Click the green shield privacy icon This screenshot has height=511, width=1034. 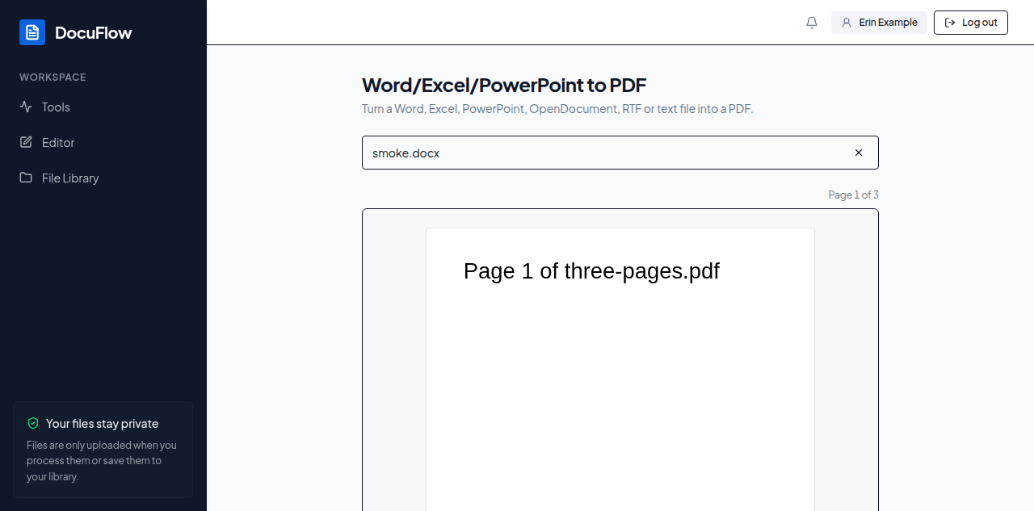point(33,423)
